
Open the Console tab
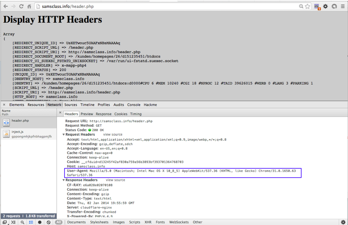134,104
